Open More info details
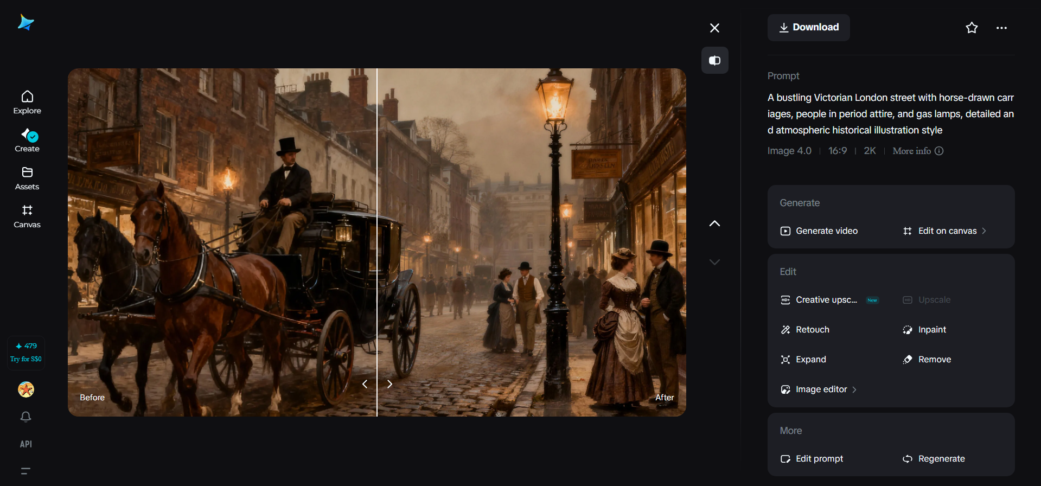1041x486 pixels. tap(918, 151)
